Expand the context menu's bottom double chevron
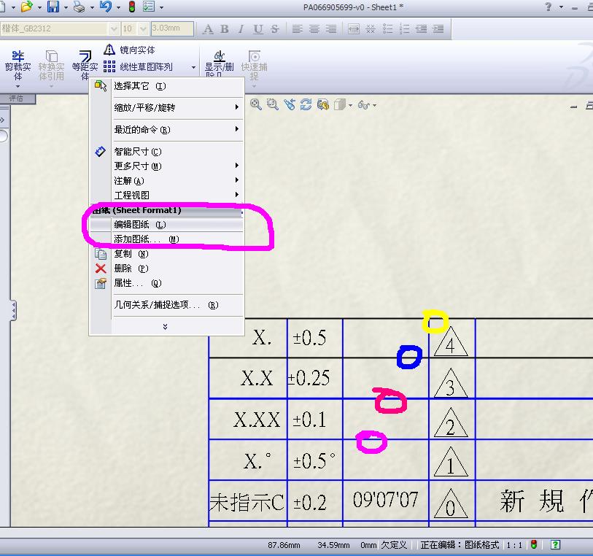Screen dimensions: 593x556 pos(166,326)
